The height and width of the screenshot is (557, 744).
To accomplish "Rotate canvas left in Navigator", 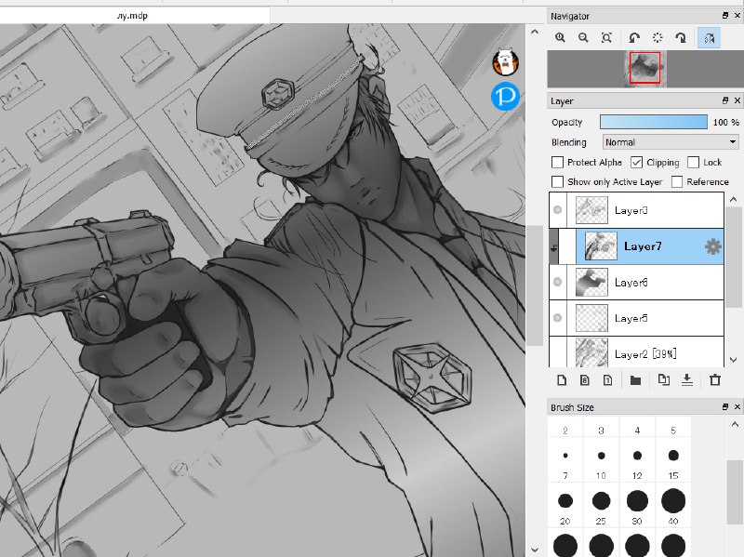I will coord(634,37).
